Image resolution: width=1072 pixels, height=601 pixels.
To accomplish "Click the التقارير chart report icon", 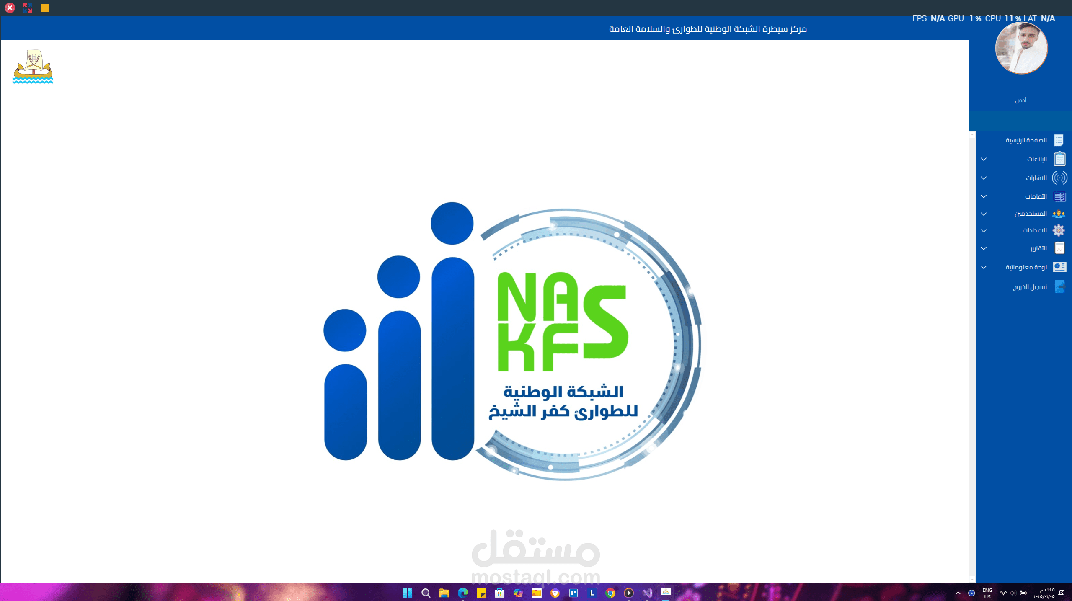I will (1059, 248).
